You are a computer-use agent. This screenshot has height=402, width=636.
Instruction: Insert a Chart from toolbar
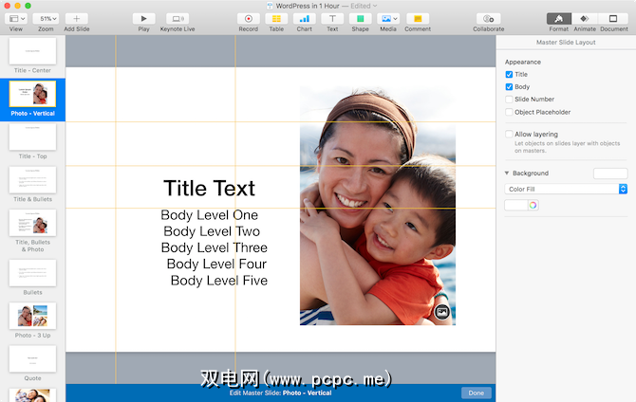304,18
